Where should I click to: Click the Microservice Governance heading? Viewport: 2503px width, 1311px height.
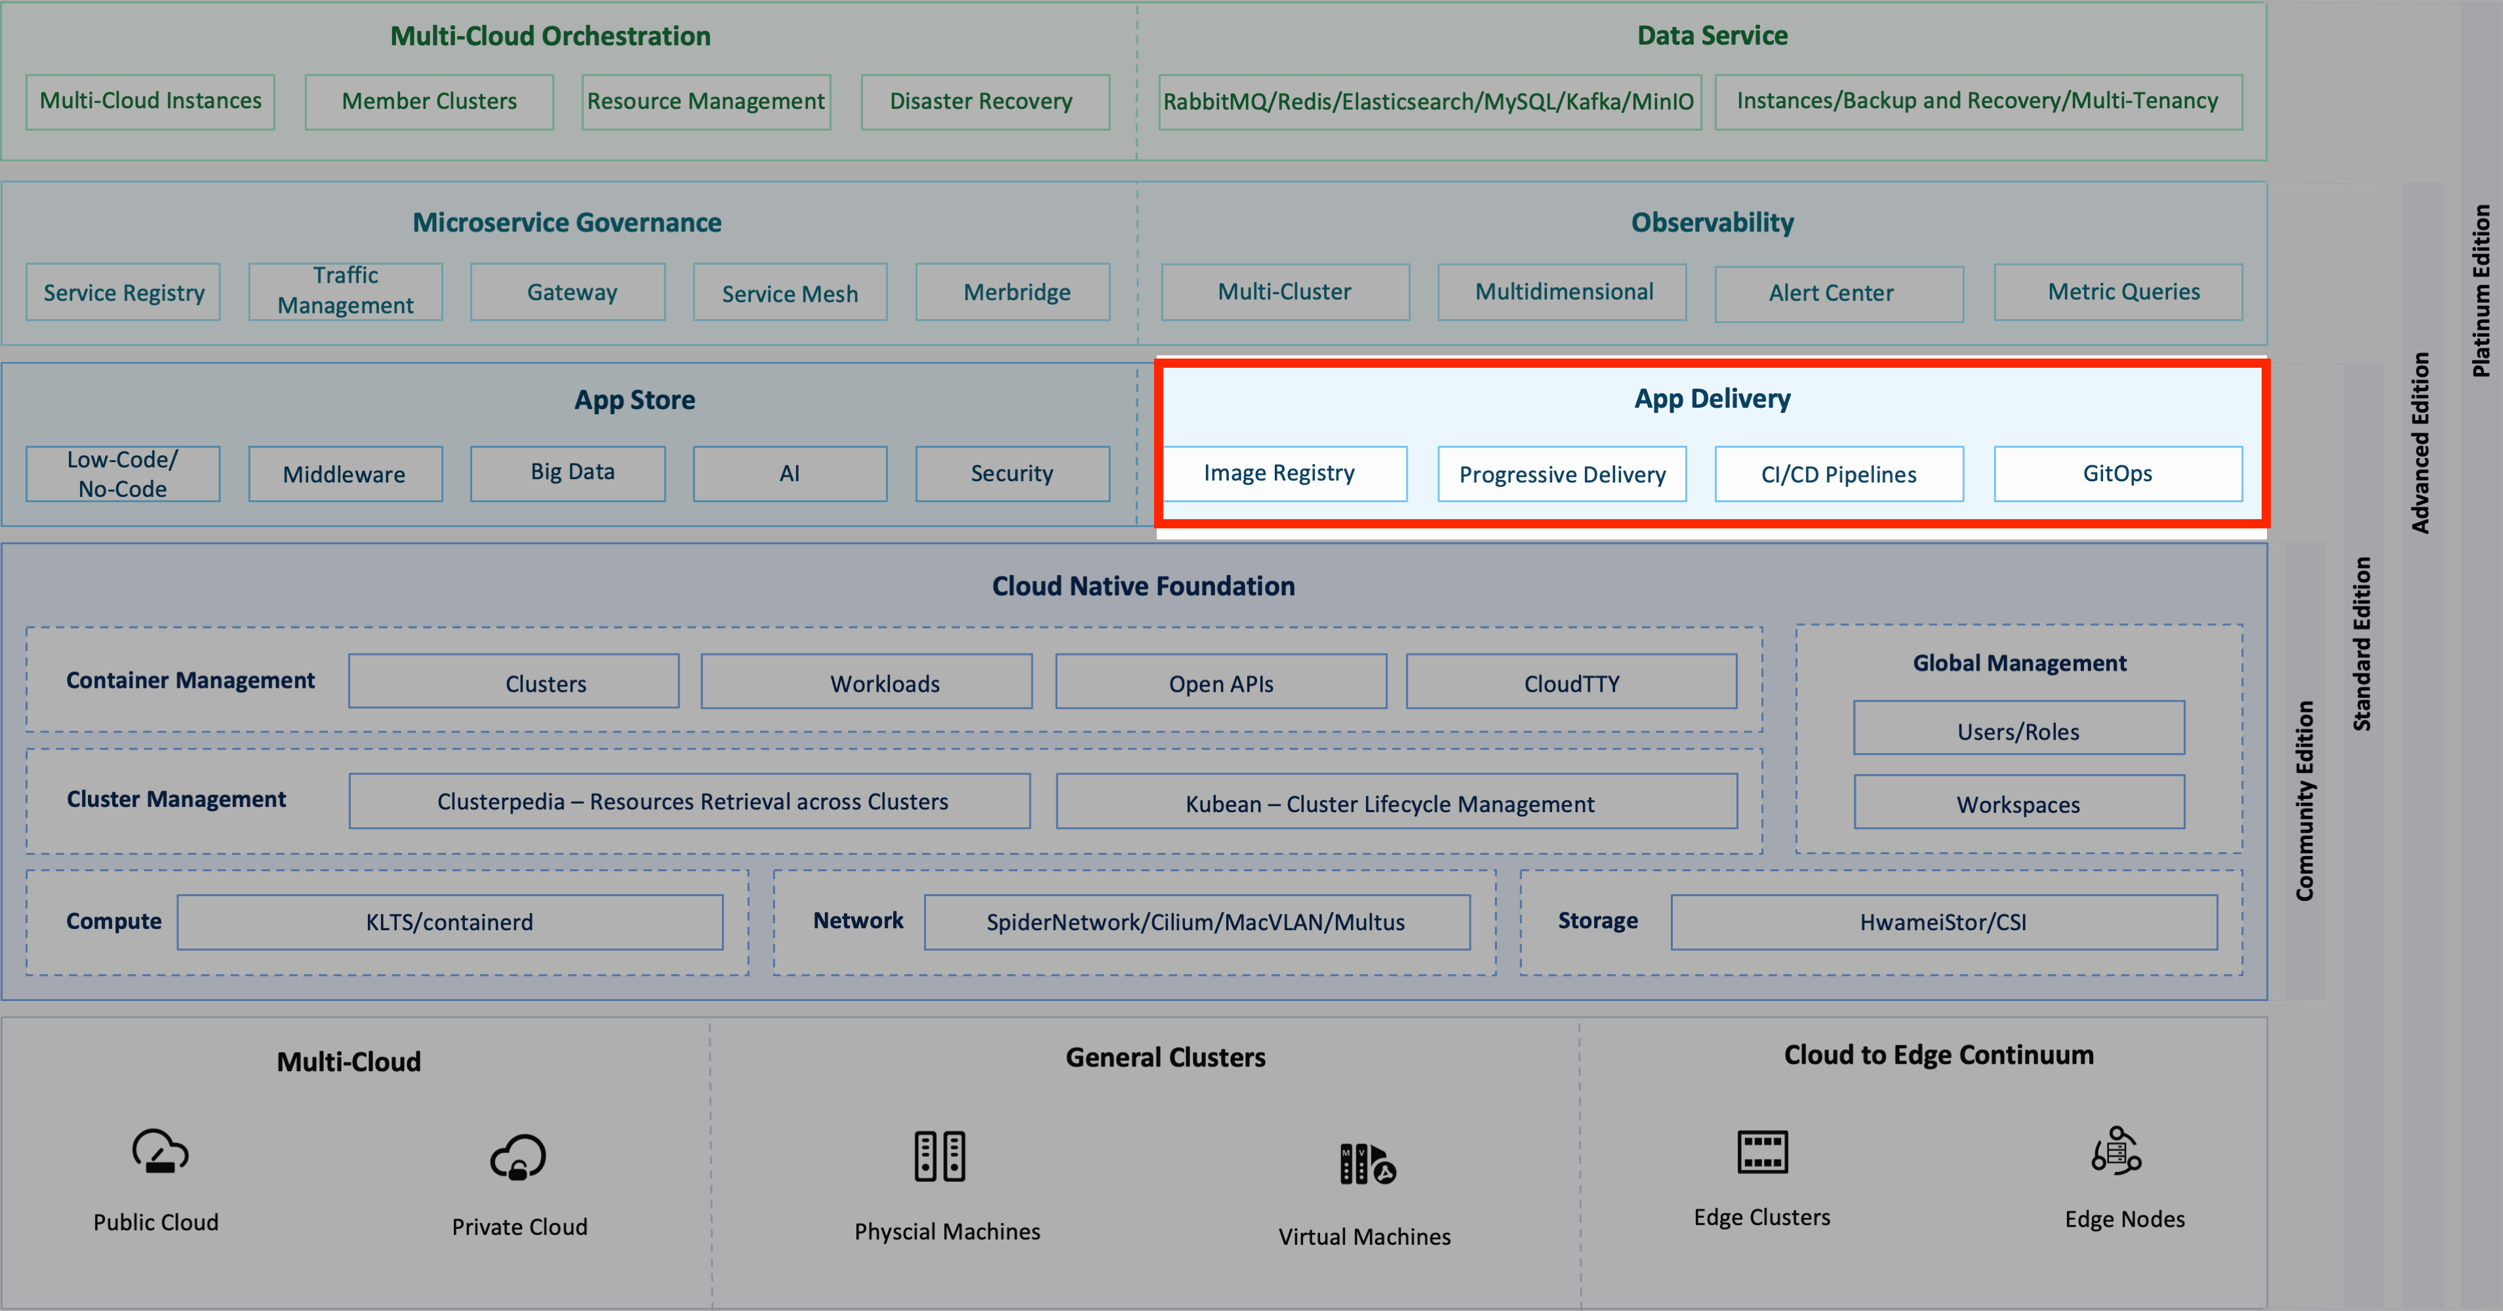[567, 222]
